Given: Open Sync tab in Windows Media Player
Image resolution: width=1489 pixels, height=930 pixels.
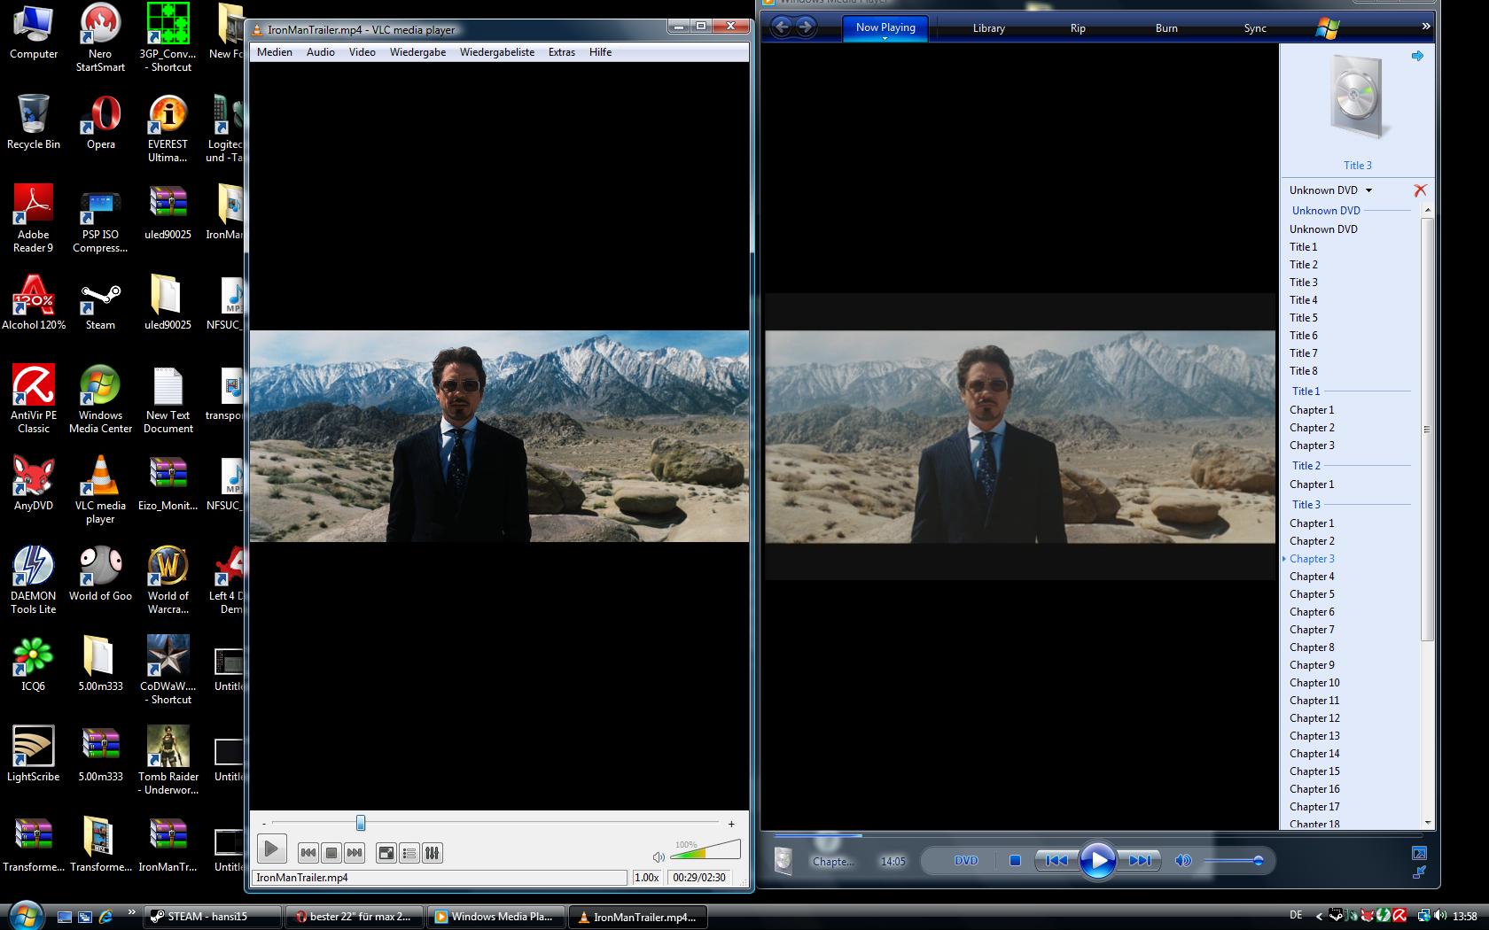Looking at the screenshot, I should [1255, 28].
